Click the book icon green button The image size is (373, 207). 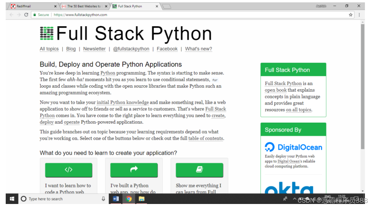(199, 170)
